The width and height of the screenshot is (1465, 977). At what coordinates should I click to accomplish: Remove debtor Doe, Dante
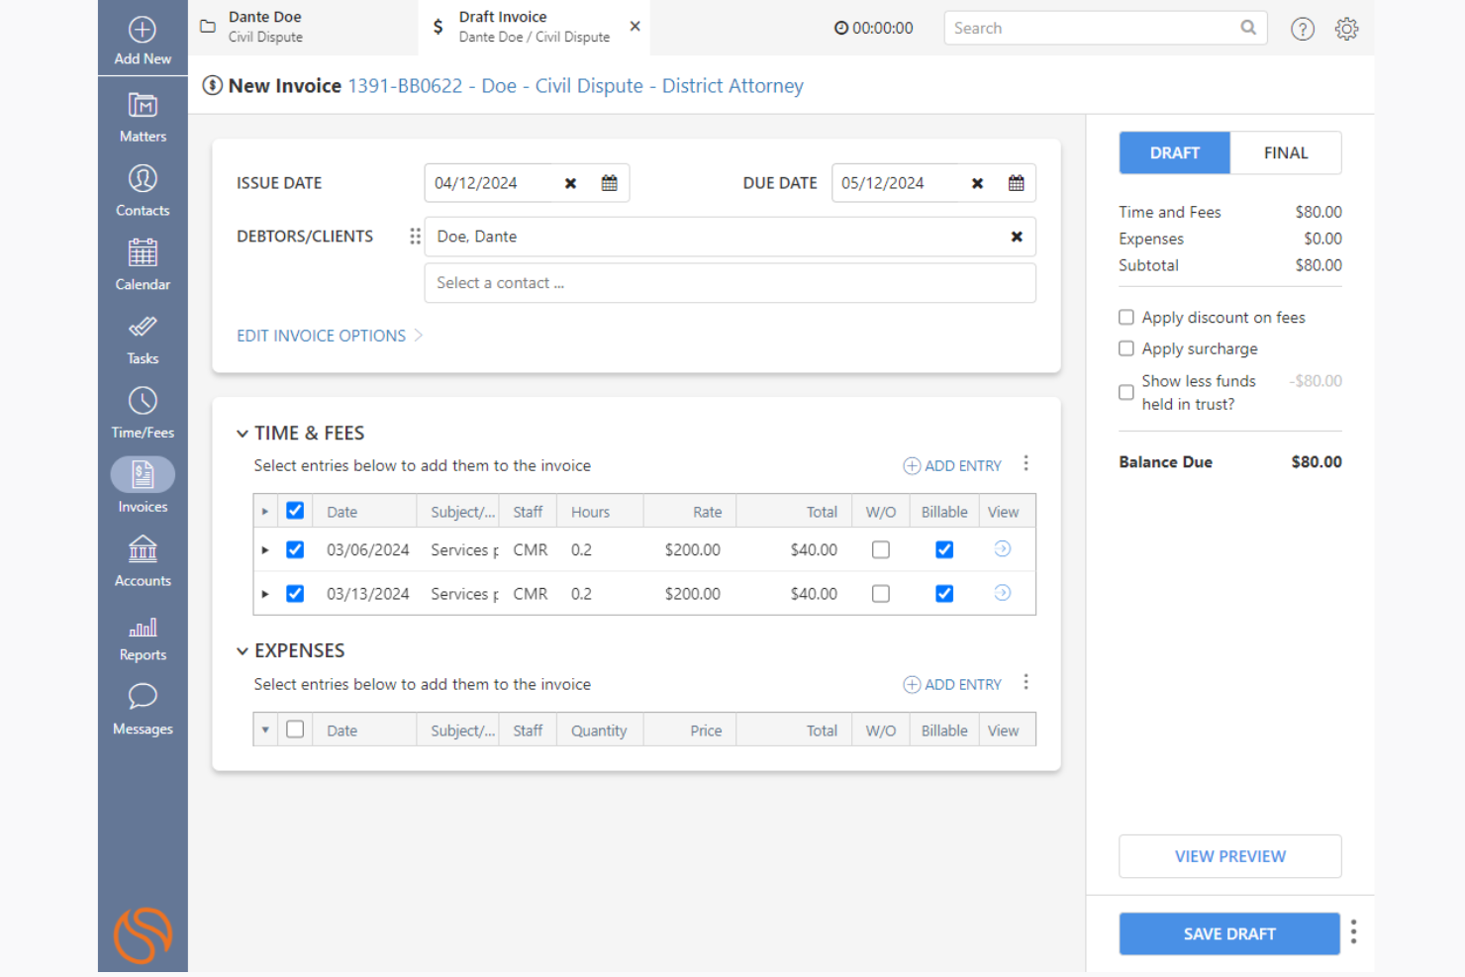(x=1017, y=237)
